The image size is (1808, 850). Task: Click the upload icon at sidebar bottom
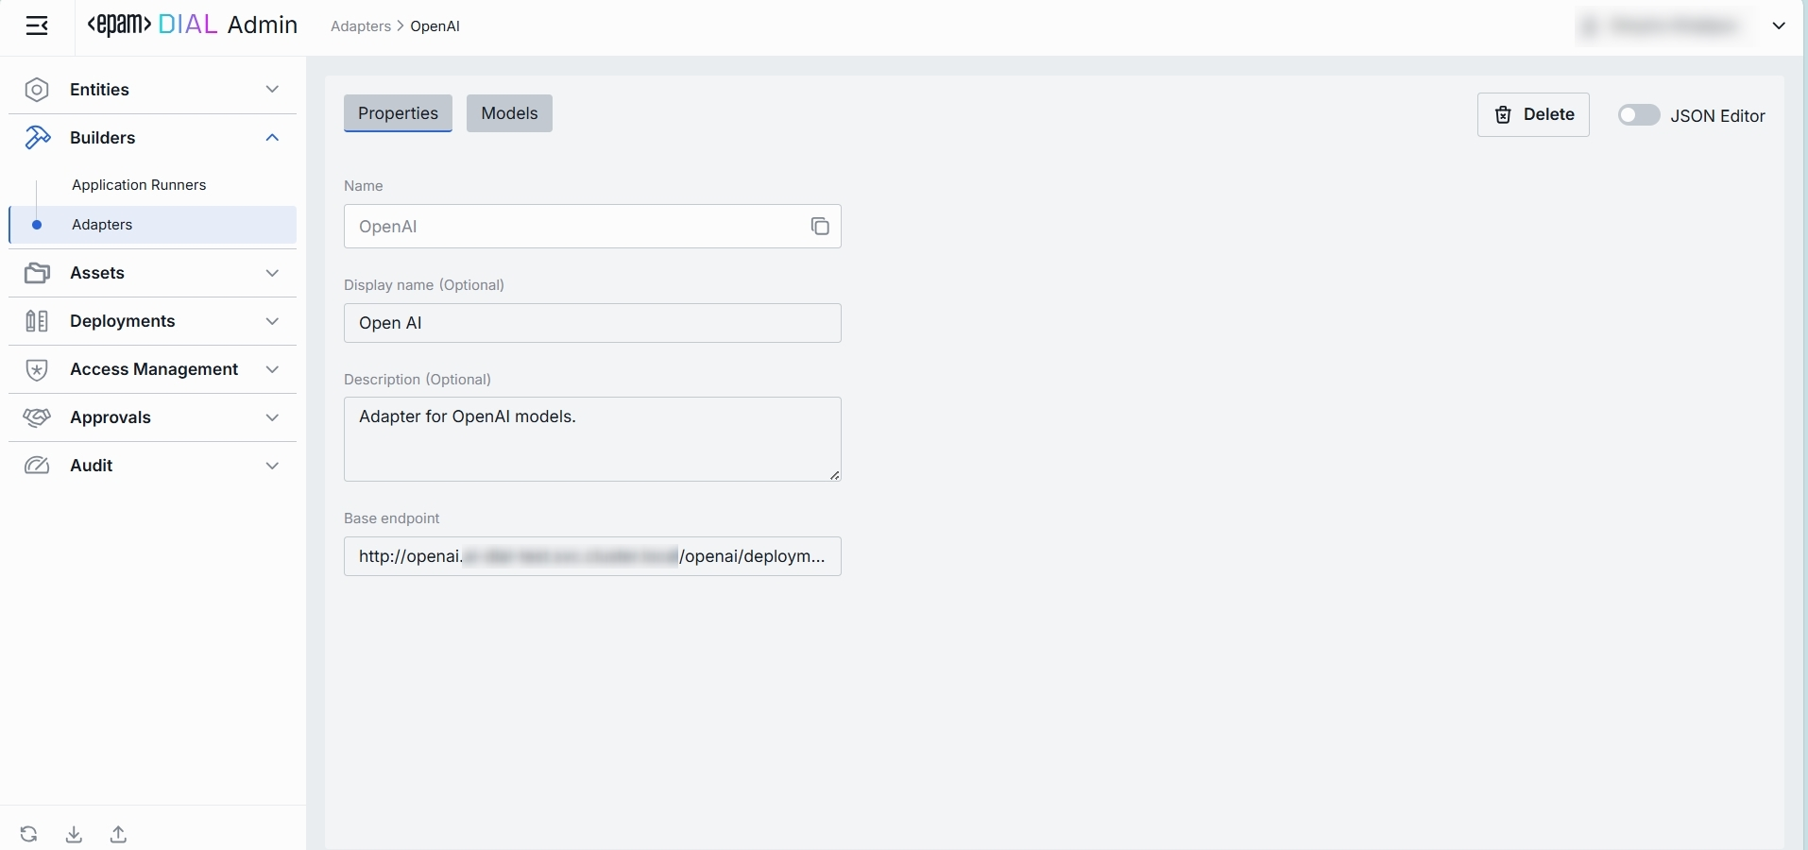pos(118,834)
